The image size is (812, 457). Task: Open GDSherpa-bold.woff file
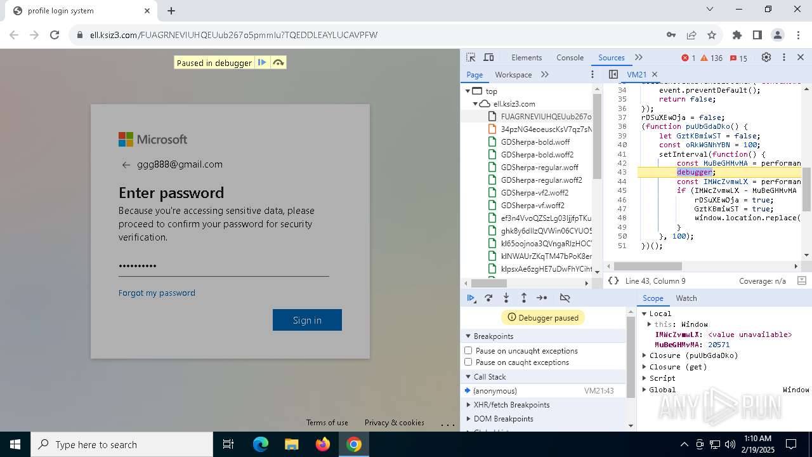coord(535,142)
